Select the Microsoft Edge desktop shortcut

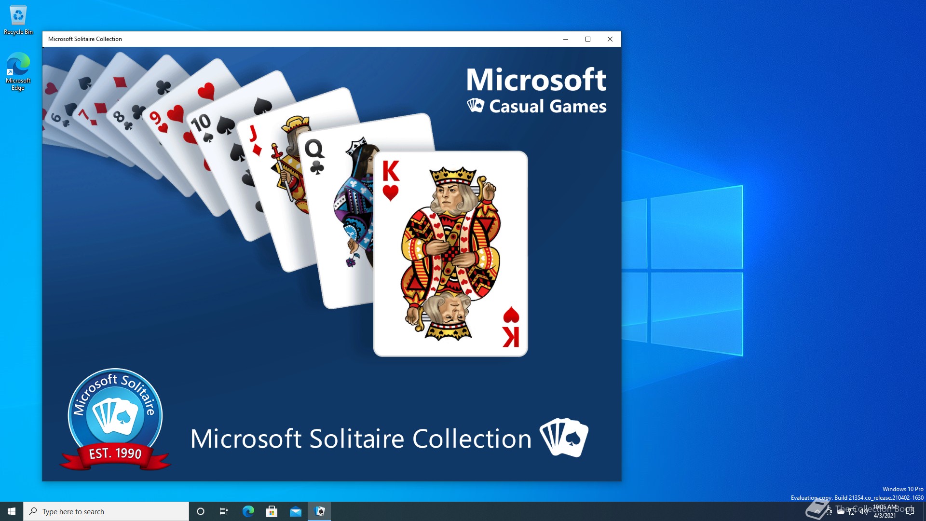click(x=18, y=71)
